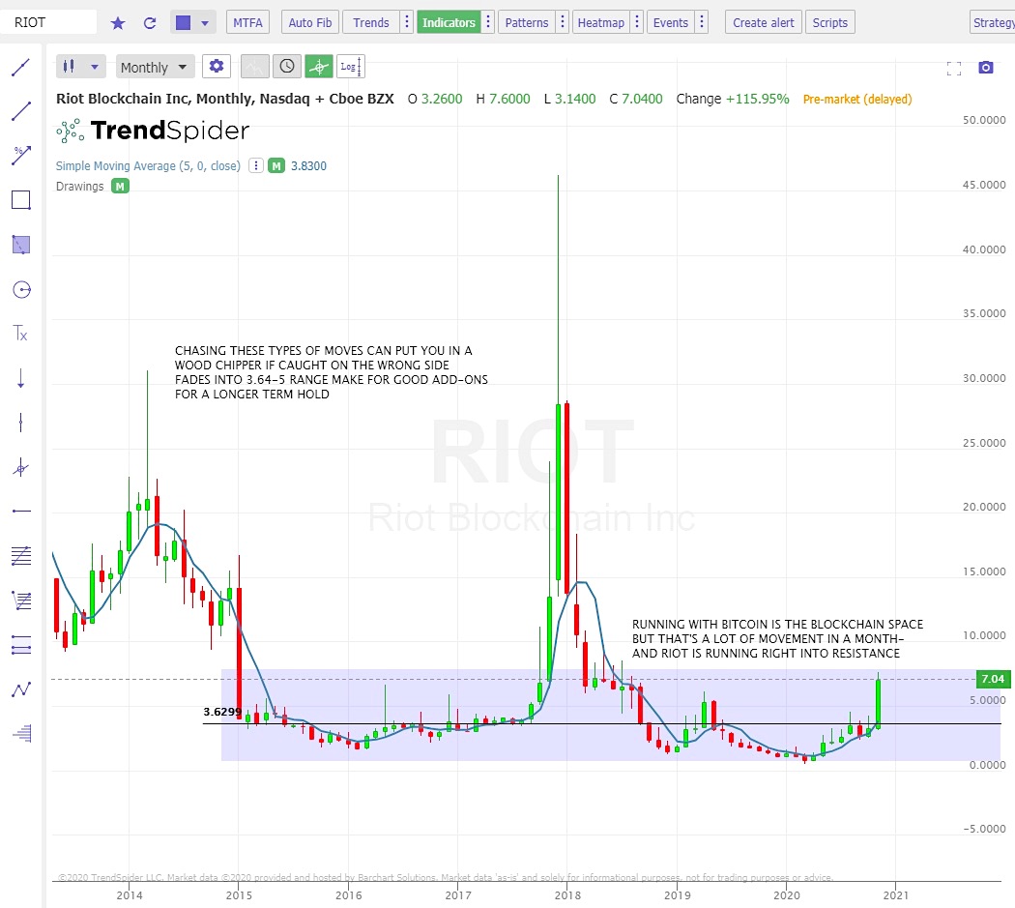Select the down arrow marker tool
Image resolution: width=1015 pixels, height=908 pixels.
coord(20,378)
